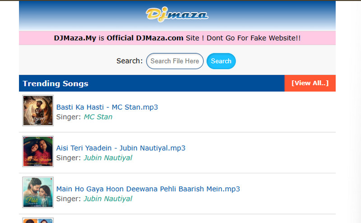Open Jubin Nautiyal link under Pehli Baarish song

108,199
